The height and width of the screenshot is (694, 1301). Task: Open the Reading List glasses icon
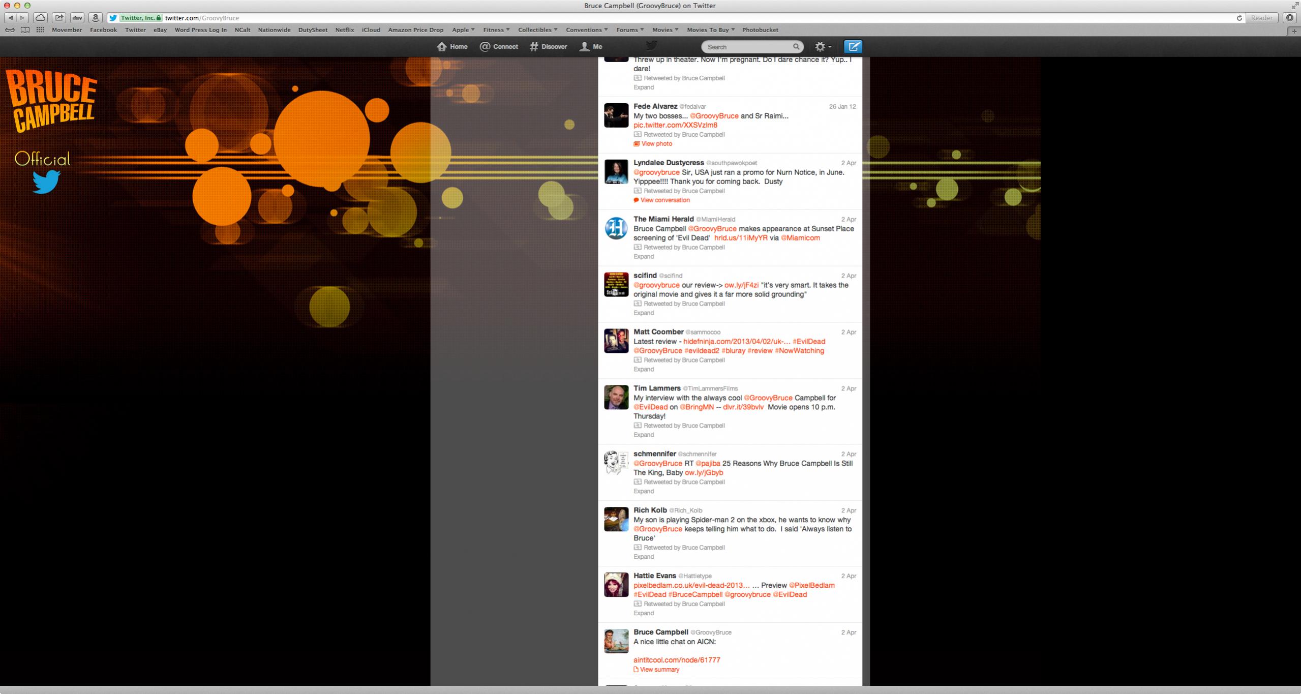[x=10, y=30]
